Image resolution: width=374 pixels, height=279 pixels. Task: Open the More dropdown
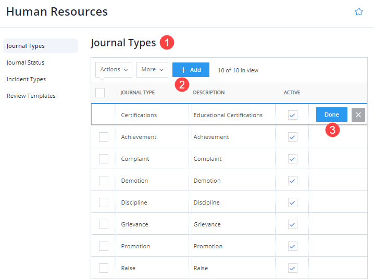click(x=152, y=70)
